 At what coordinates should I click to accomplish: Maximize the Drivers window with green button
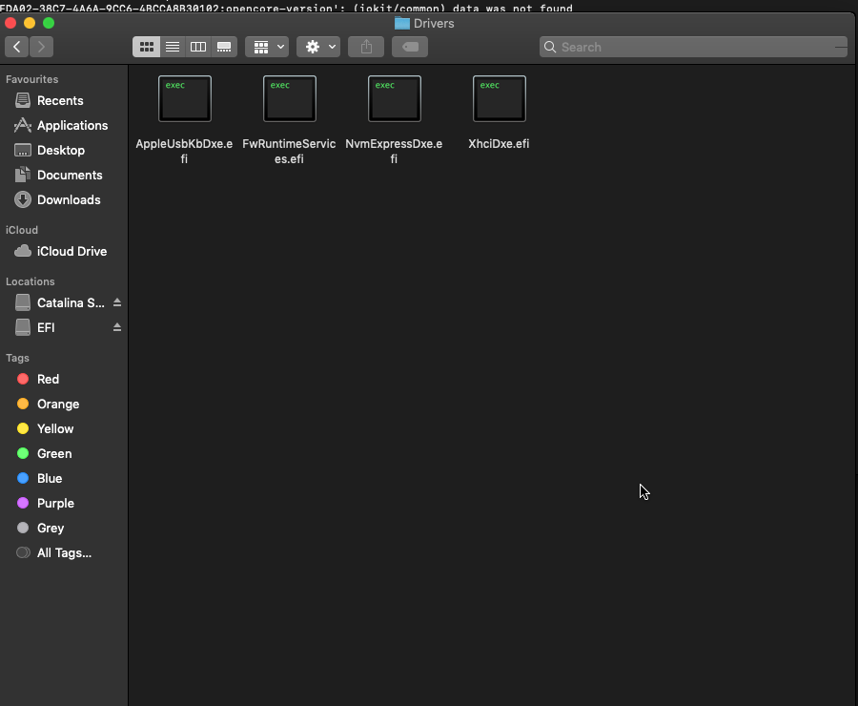[49, 23]
